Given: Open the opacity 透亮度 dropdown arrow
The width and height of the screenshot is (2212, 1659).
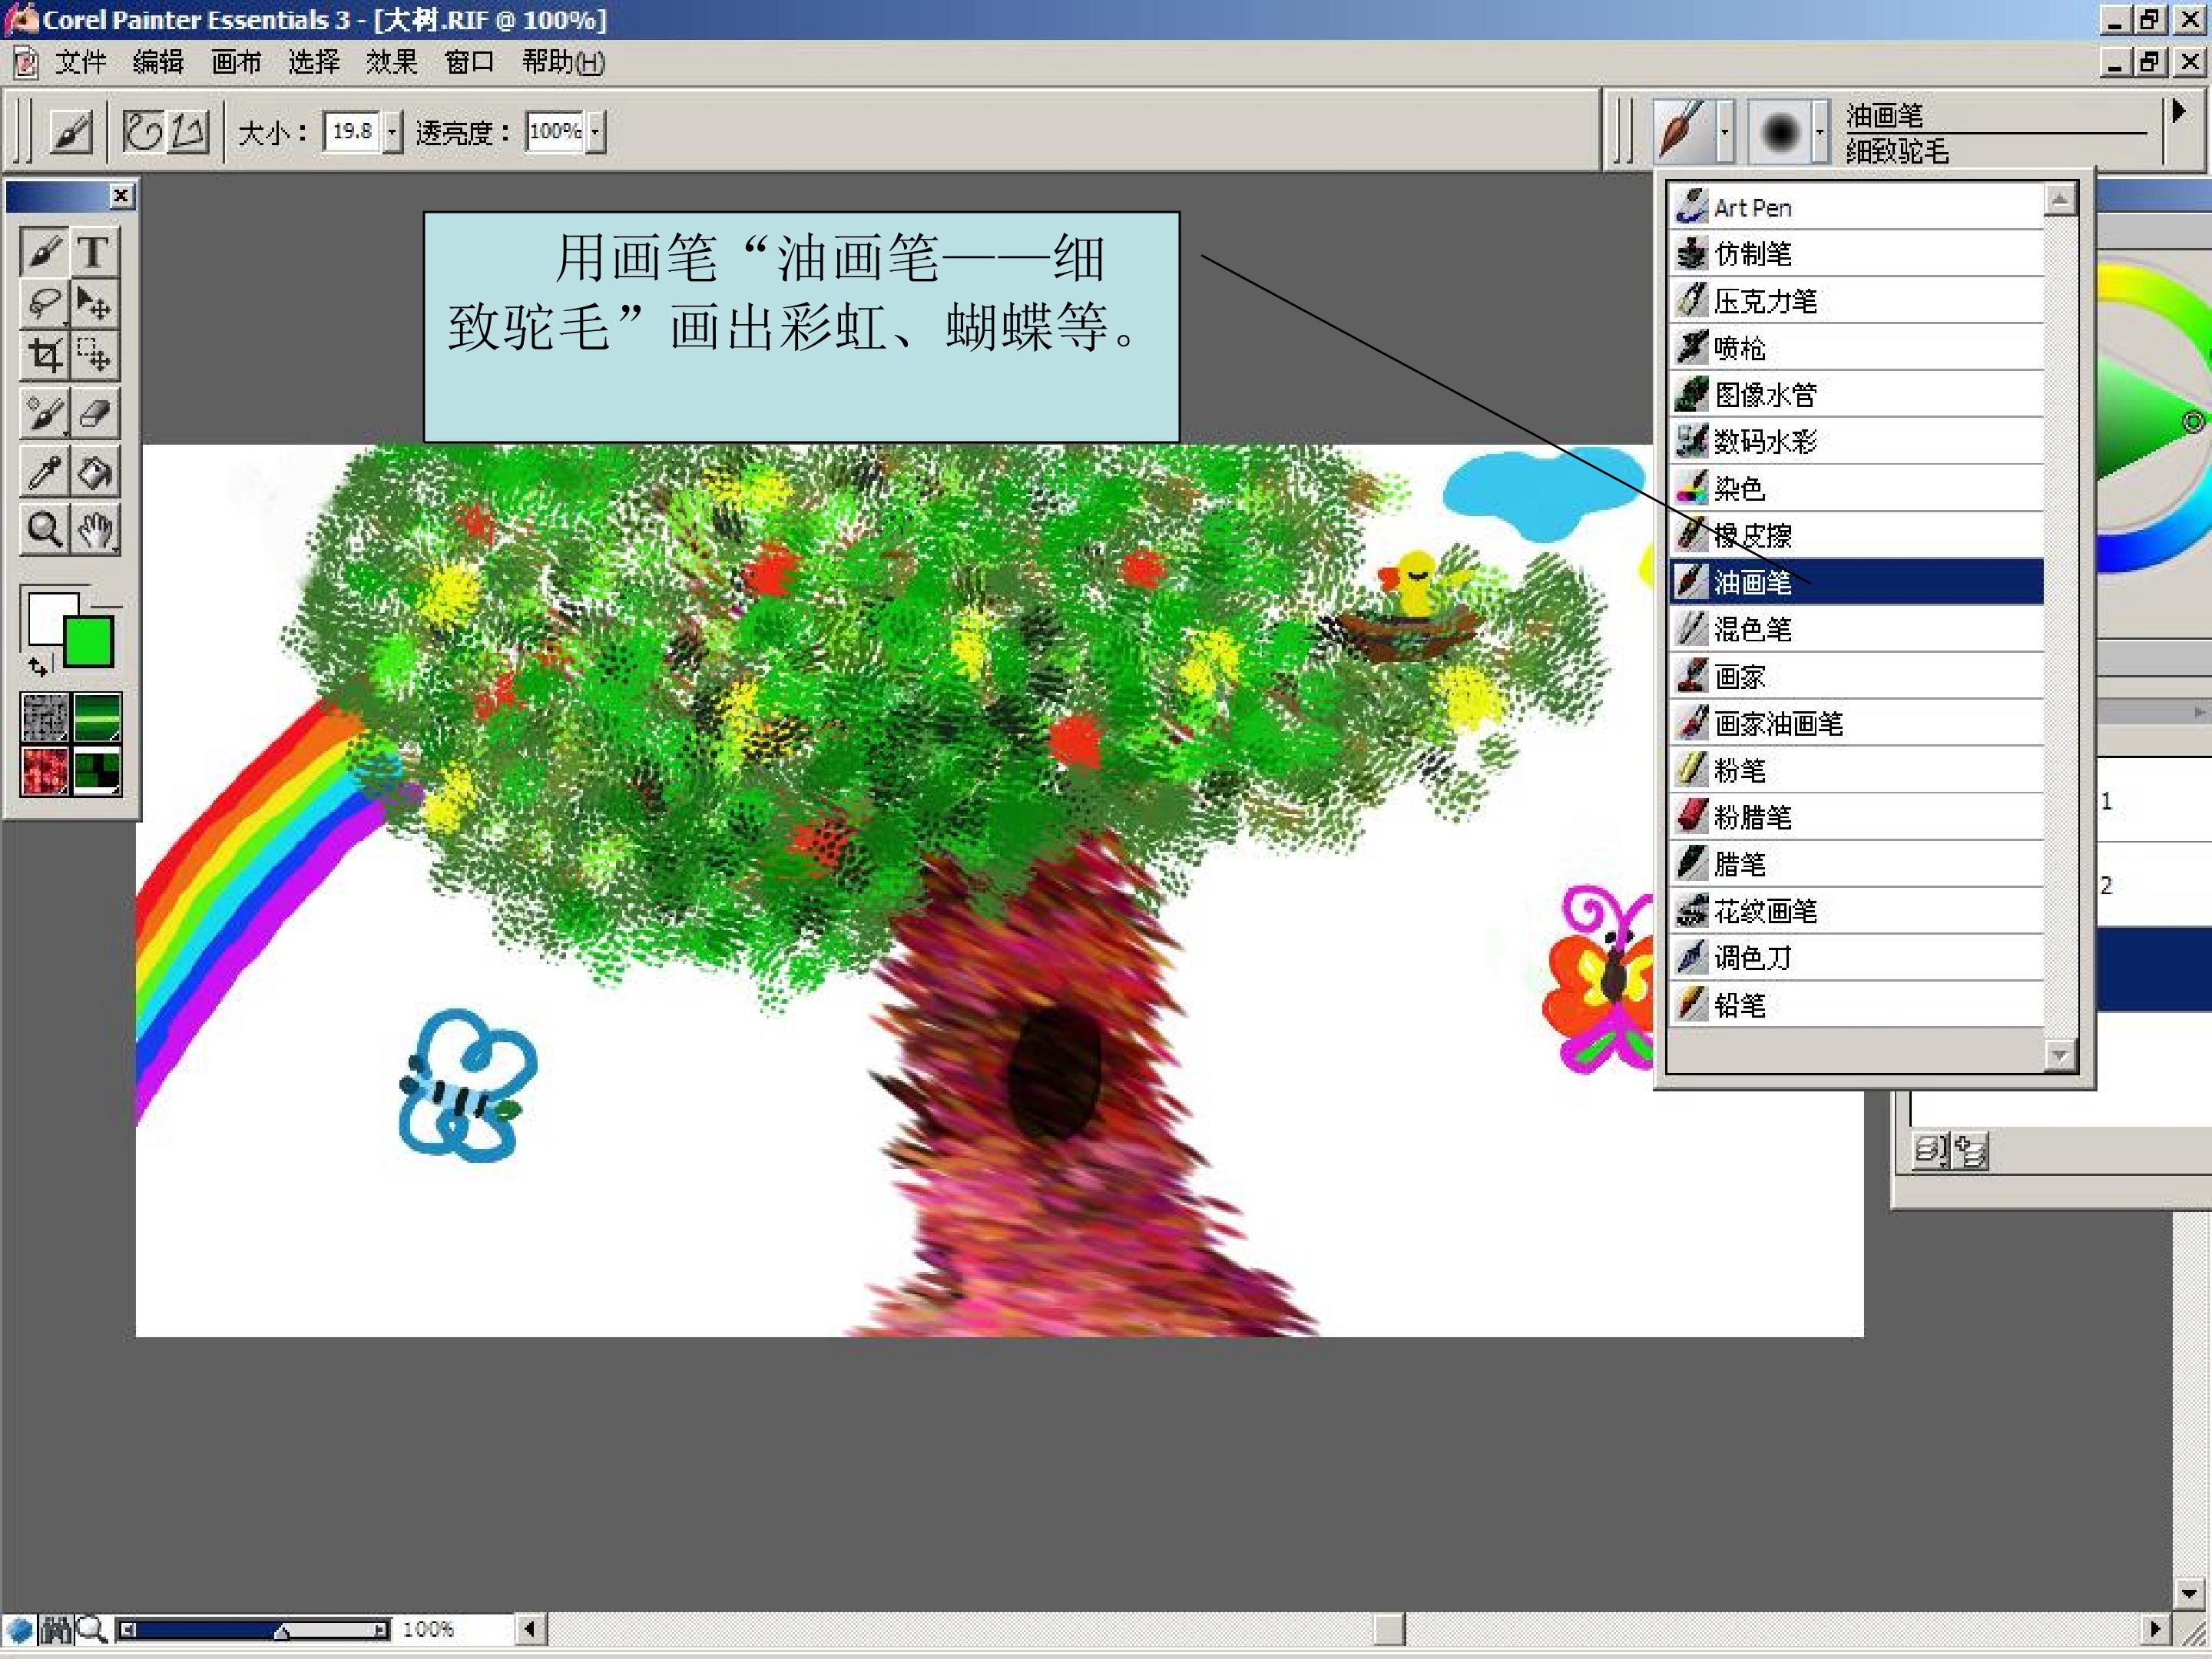Looking at the screenshot, I should pyautogui.click(x=595, y=131).
